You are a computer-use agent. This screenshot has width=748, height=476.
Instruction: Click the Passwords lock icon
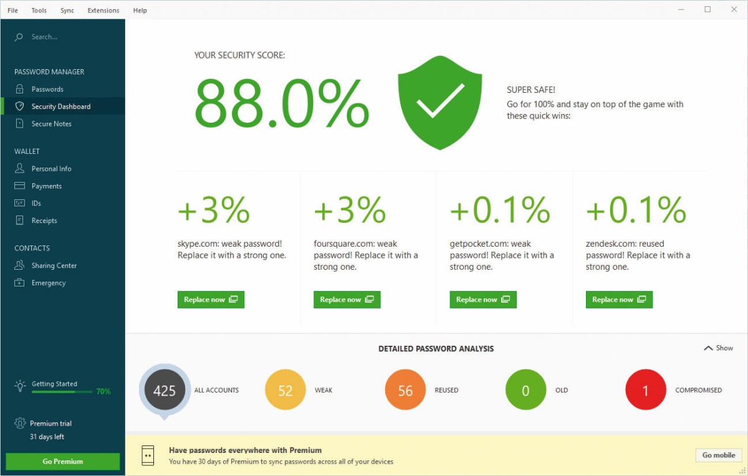19,89
